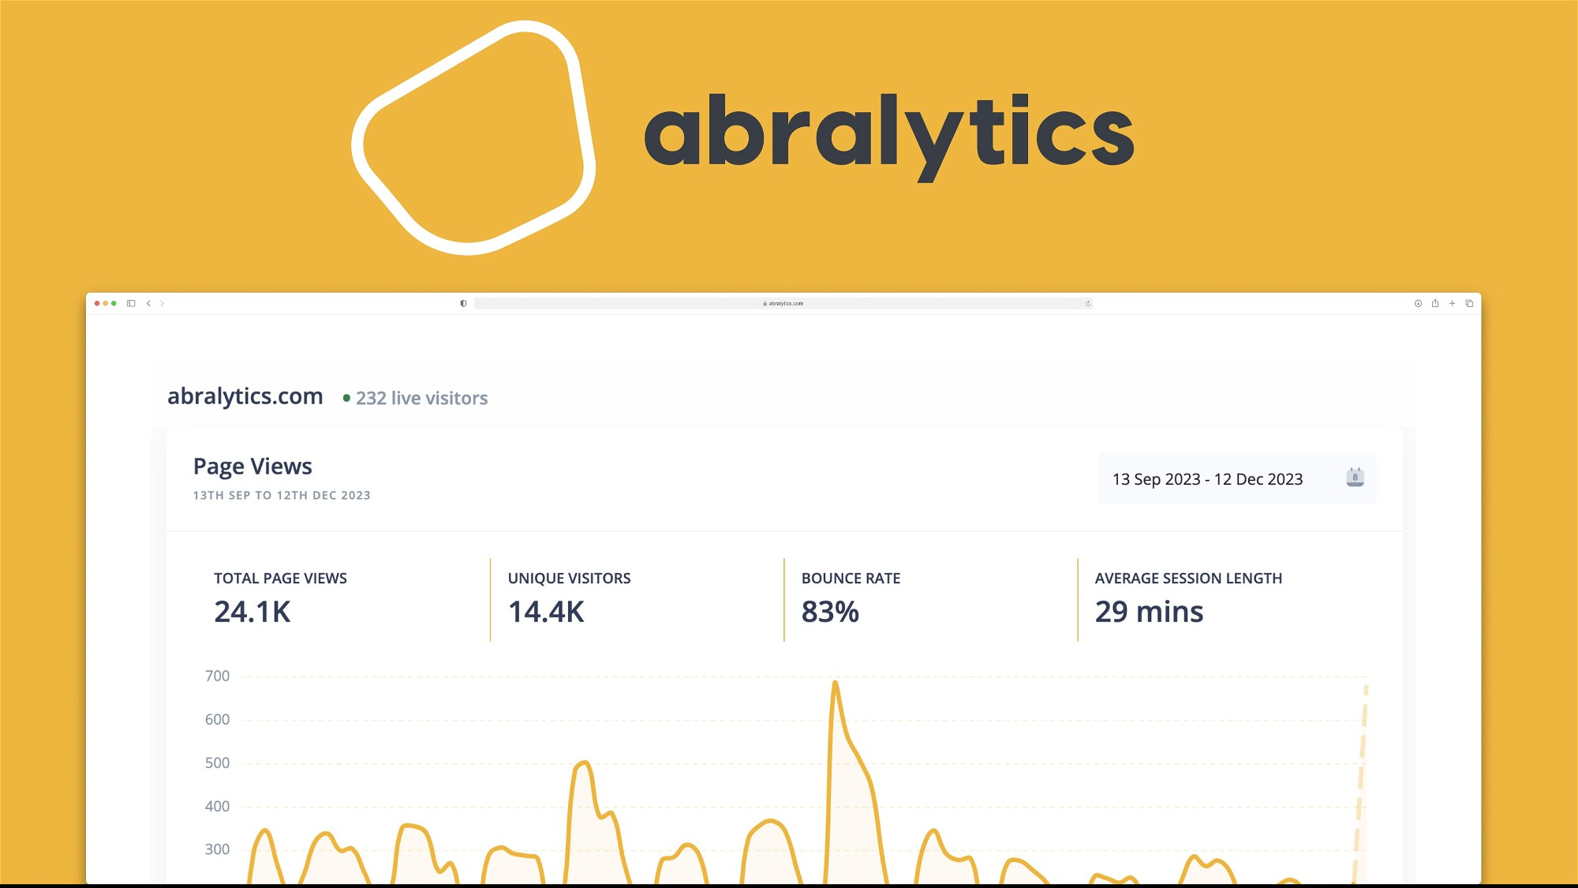Image resolution: width=1578 pixels, height=888 pixels.
Task: Click the highest peak on the chart
Action: click(835, 684)
